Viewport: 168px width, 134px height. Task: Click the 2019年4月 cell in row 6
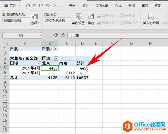[25, 73]
